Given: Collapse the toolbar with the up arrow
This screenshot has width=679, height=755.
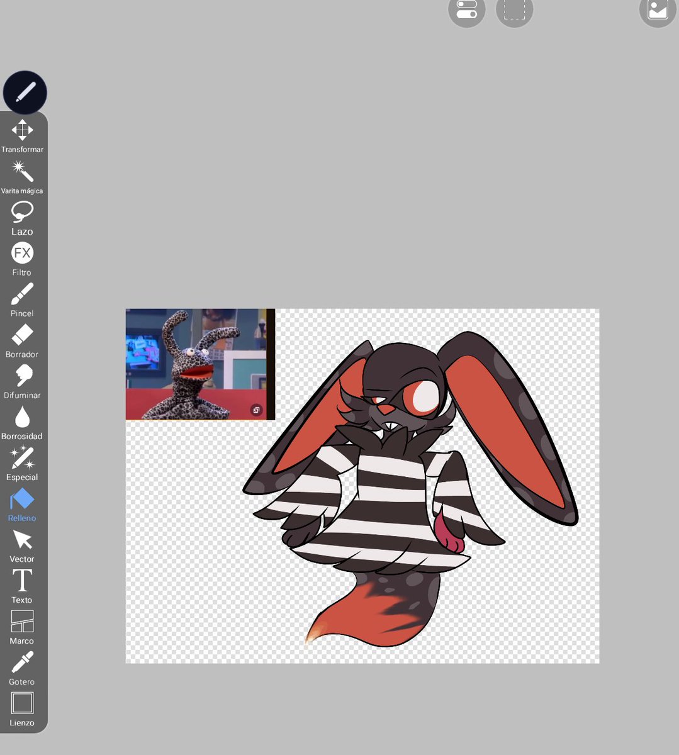Looking at the screenshot, I should (x=25, y=92).
